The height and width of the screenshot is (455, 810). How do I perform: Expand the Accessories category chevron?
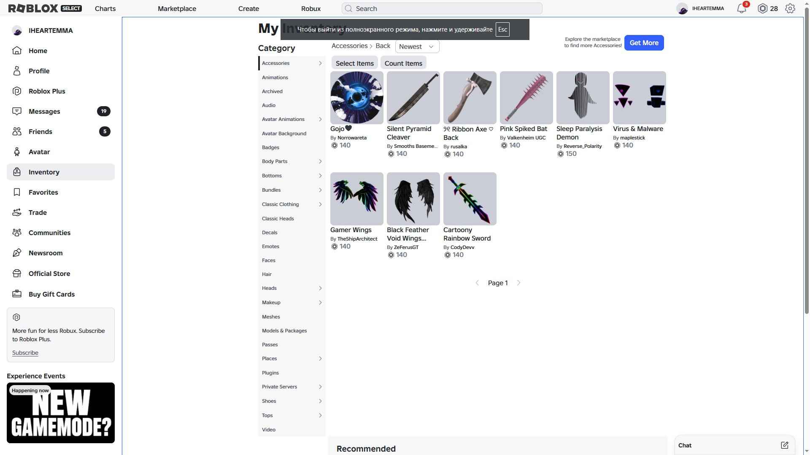tap(320, 63)
